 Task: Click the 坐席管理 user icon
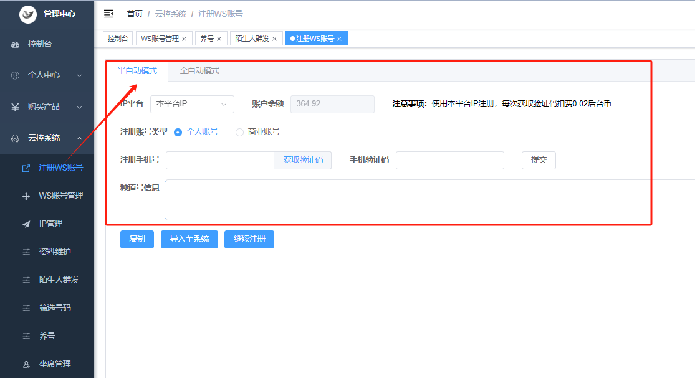[26, 364]
